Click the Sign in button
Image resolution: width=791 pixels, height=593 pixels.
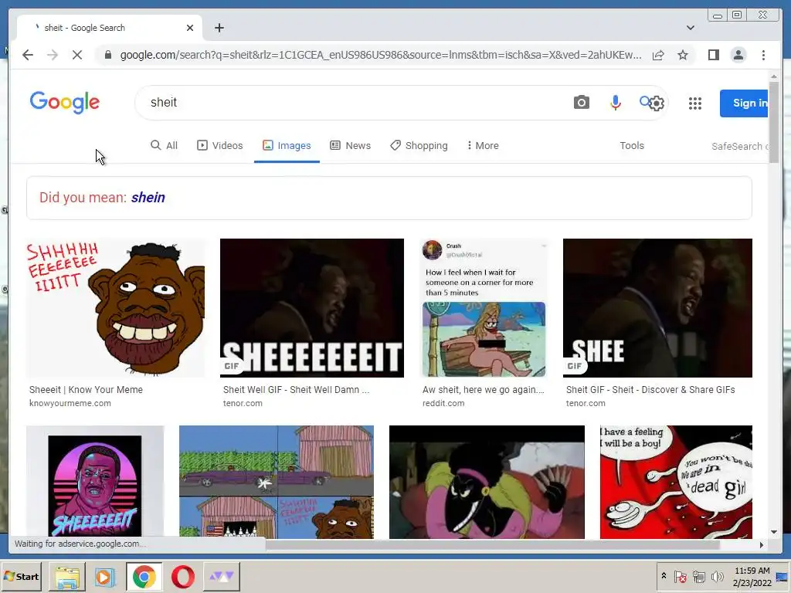(744, 103)
